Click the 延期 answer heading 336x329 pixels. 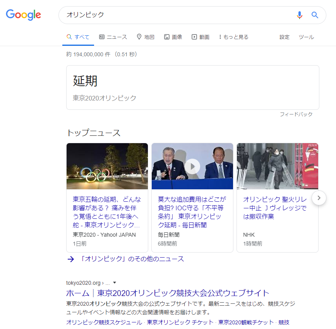pyautogui.click(x=85, y=81)
